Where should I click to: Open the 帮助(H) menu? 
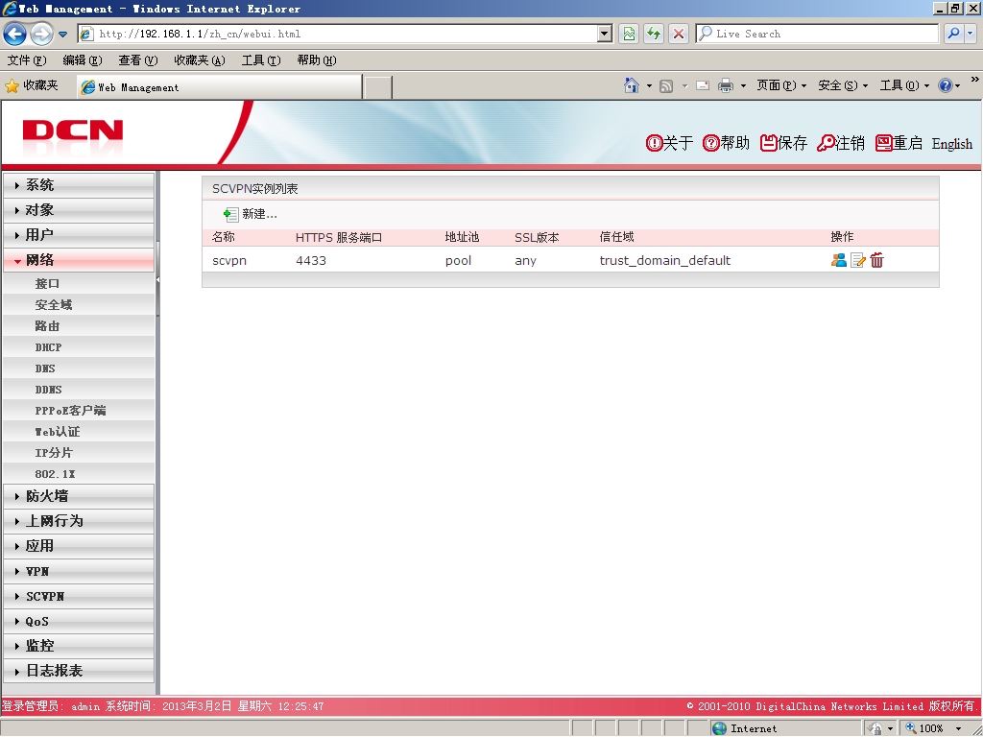[317, 60]
